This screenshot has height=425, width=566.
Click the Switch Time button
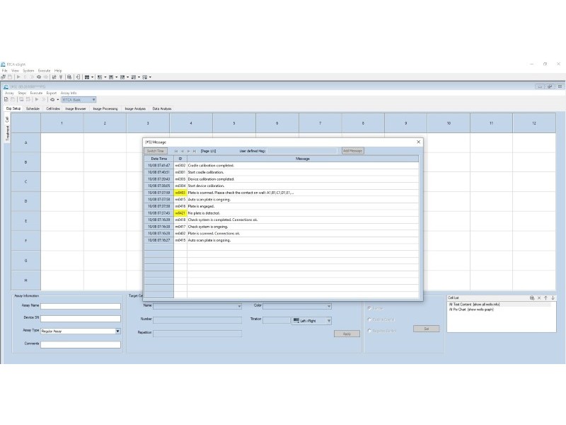(x=156, y=151)
